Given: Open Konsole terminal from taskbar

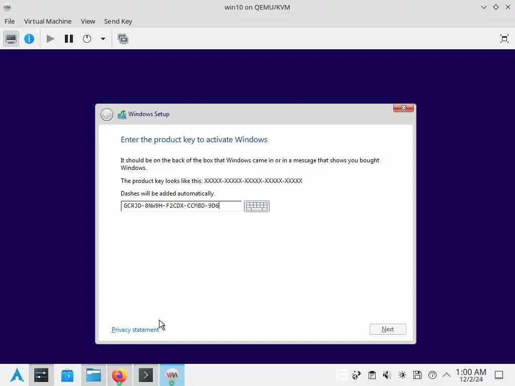Looking at the screenshot, I should coord(146,375).
